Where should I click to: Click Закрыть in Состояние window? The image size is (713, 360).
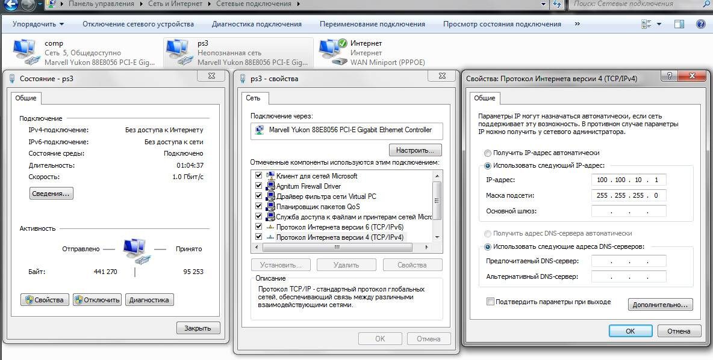198,328
